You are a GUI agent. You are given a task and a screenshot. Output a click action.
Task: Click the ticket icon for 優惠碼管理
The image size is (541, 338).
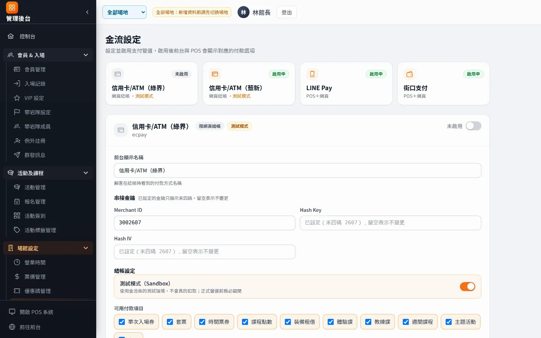pos(17,291)
